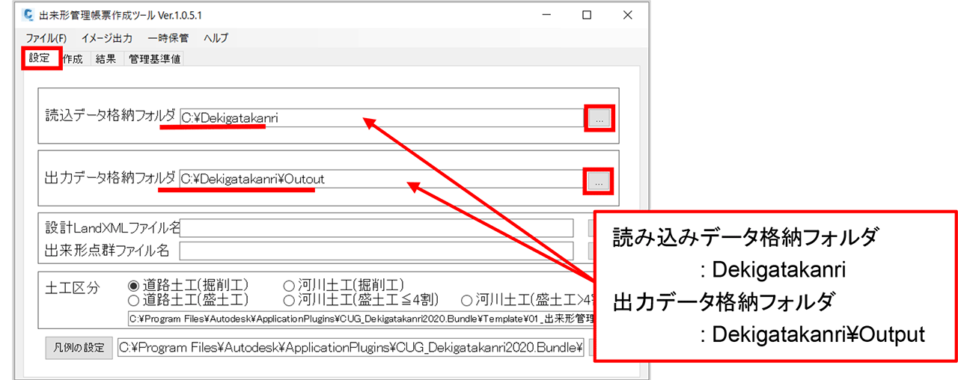Open the イメージ出力 menu

[x=107, y=38]
